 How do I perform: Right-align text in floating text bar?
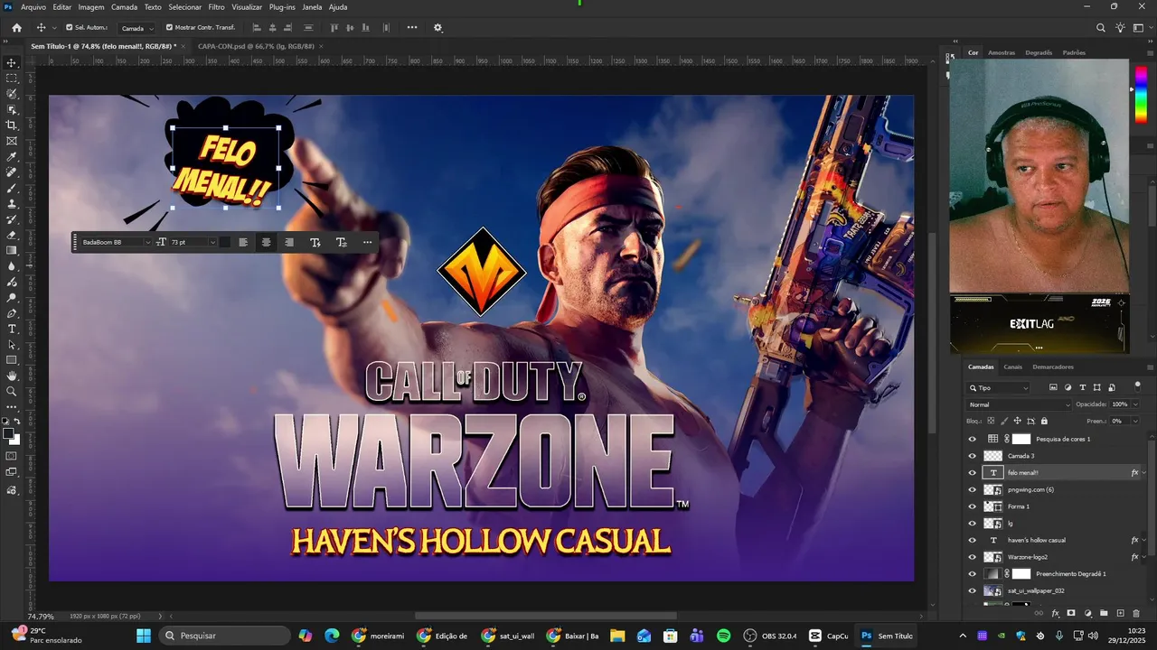point(289,242)
